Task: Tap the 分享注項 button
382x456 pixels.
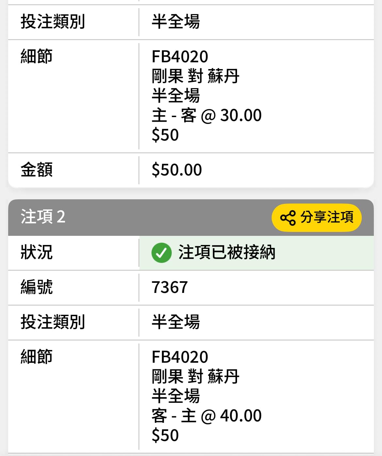Action: [x=316, y=218]
